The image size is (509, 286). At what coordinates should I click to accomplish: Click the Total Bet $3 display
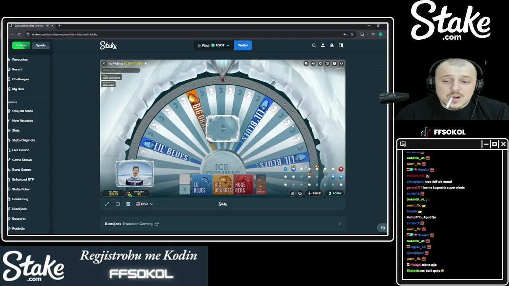click(x=139, y=193)
